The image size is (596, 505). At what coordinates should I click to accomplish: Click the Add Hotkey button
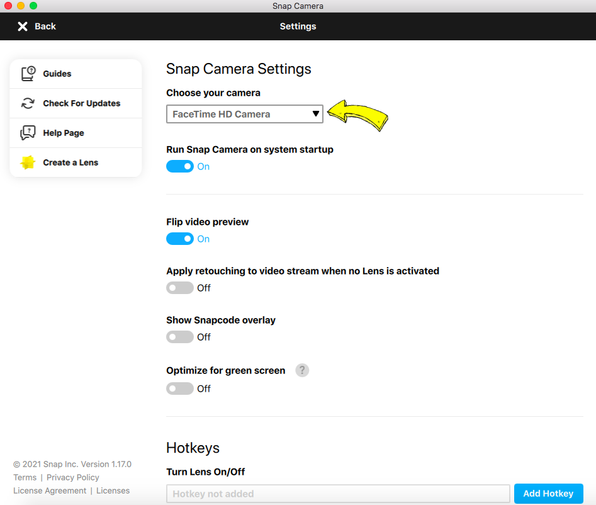549,494
